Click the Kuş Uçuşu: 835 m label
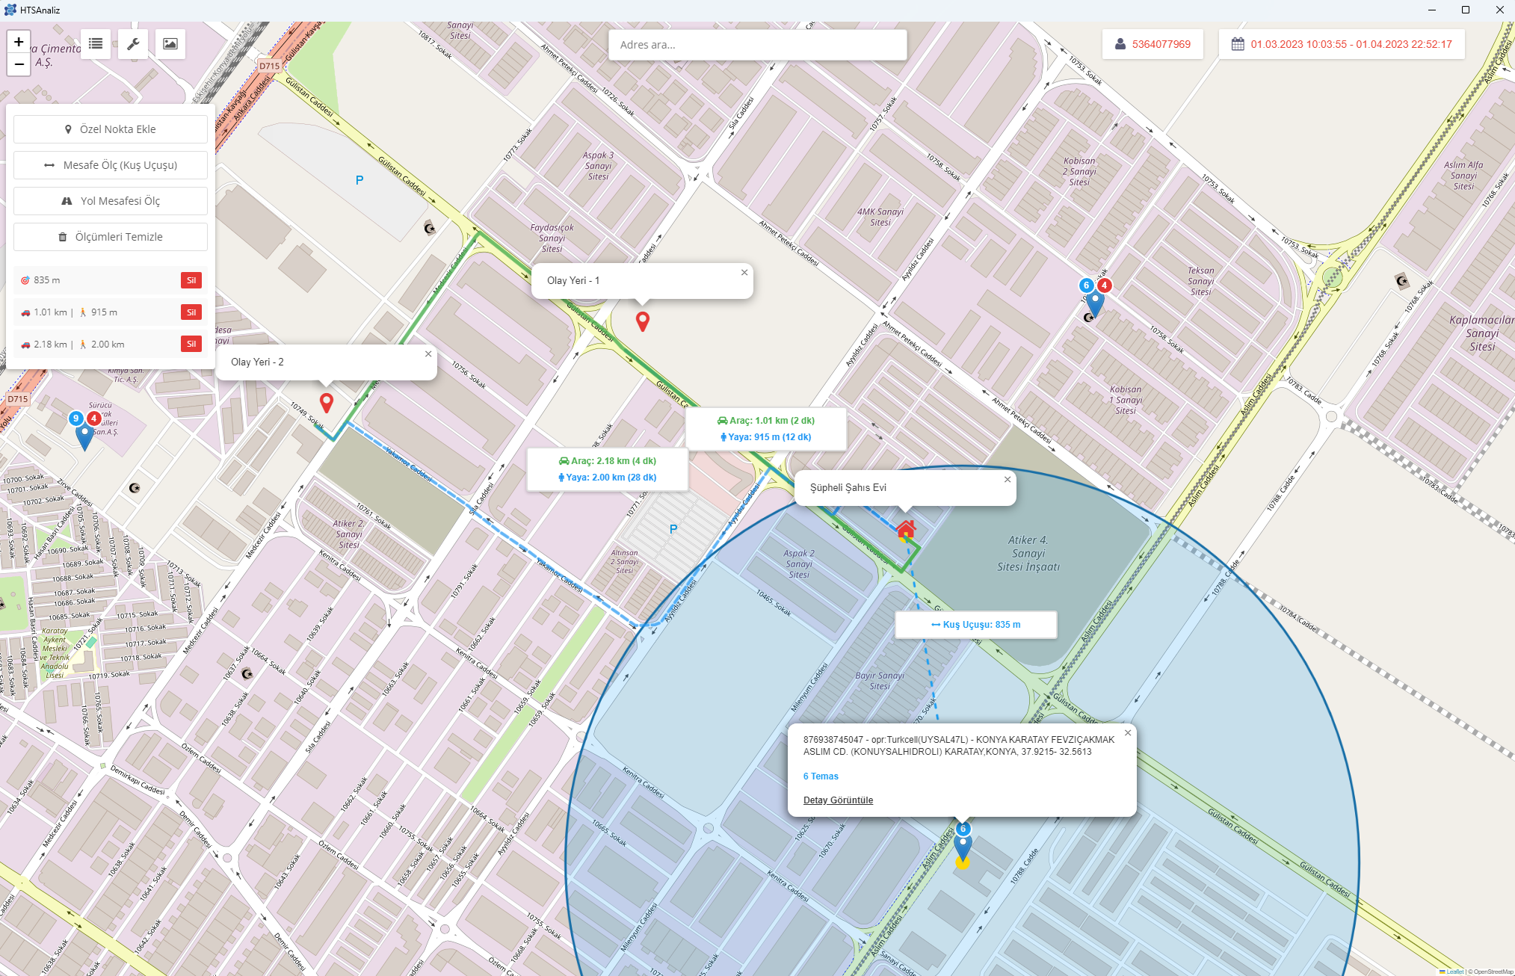Screen dimensions: 1515x976 (976, 625)
